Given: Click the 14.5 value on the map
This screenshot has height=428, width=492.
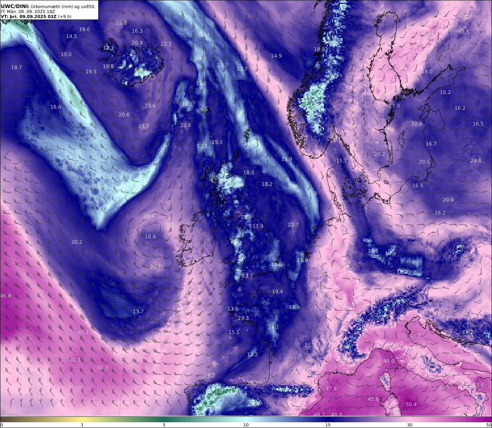Looking at the screenshot, I should pos(71,36).
